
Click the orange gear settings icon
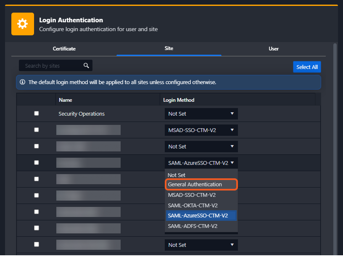click(x=23, y=24)
